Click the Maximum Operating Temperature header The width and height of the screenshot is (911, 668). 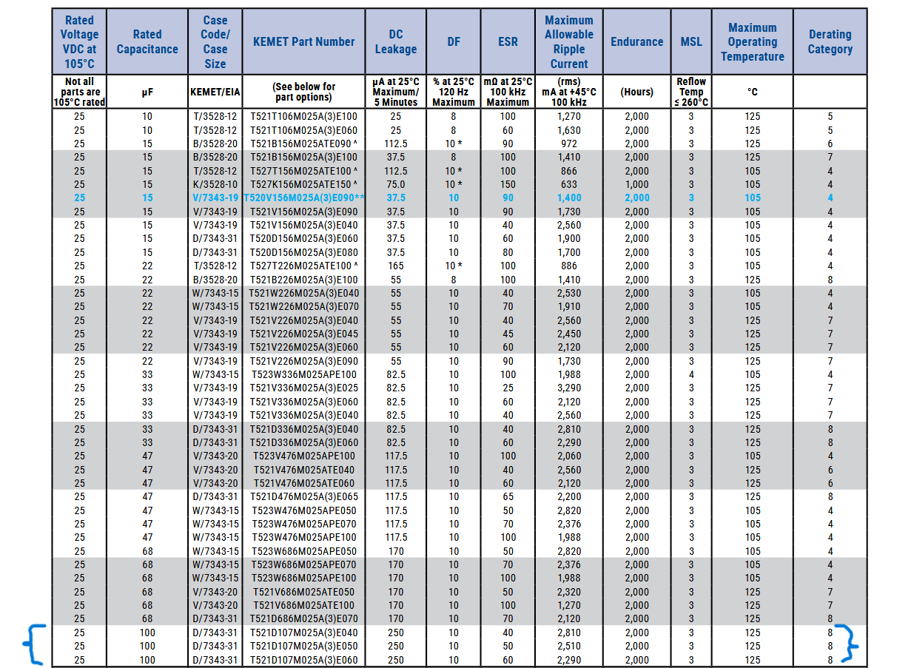point(752,42)
